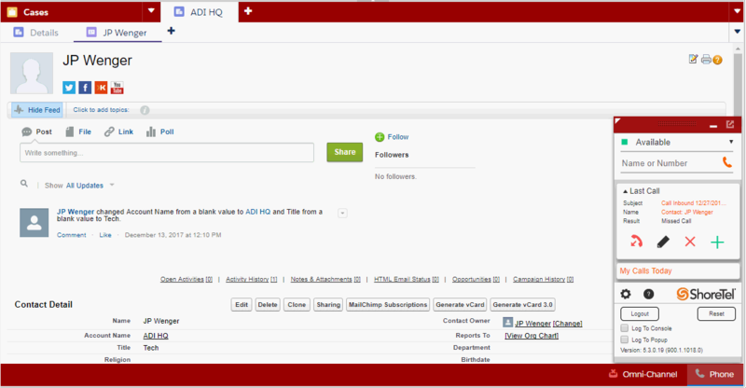Click the Change contact owner link

click(567, 324)
